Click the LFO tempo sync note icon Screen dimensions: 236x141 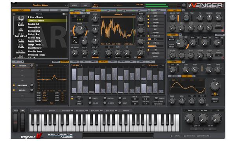215,94
